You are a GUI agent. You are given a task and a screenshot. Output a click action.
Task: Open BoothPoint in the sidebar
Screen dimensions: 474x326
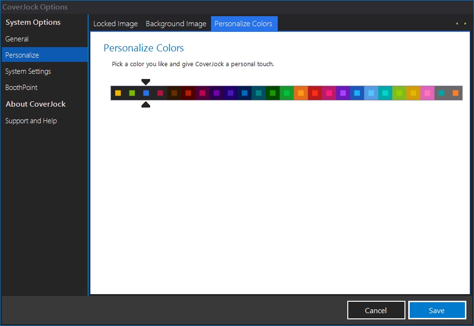pos(45,88)
